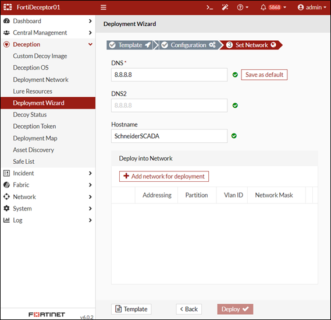Viewport: 331px width, 320px height.
Task: Open Custom Decoy Image page
Action: 40,56
